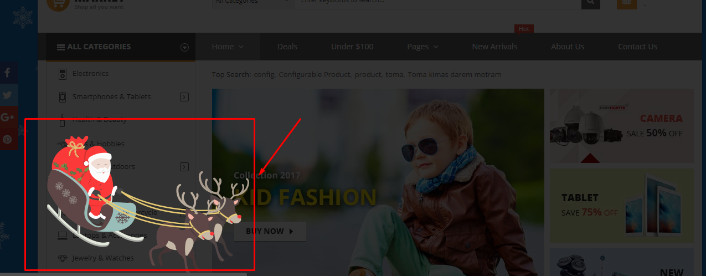Go to the Deals menu item

point(287,47)
